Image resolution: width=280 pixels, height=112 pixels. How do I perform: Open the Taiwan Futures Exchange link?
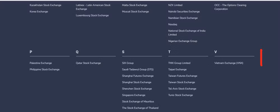click(183, 76)
